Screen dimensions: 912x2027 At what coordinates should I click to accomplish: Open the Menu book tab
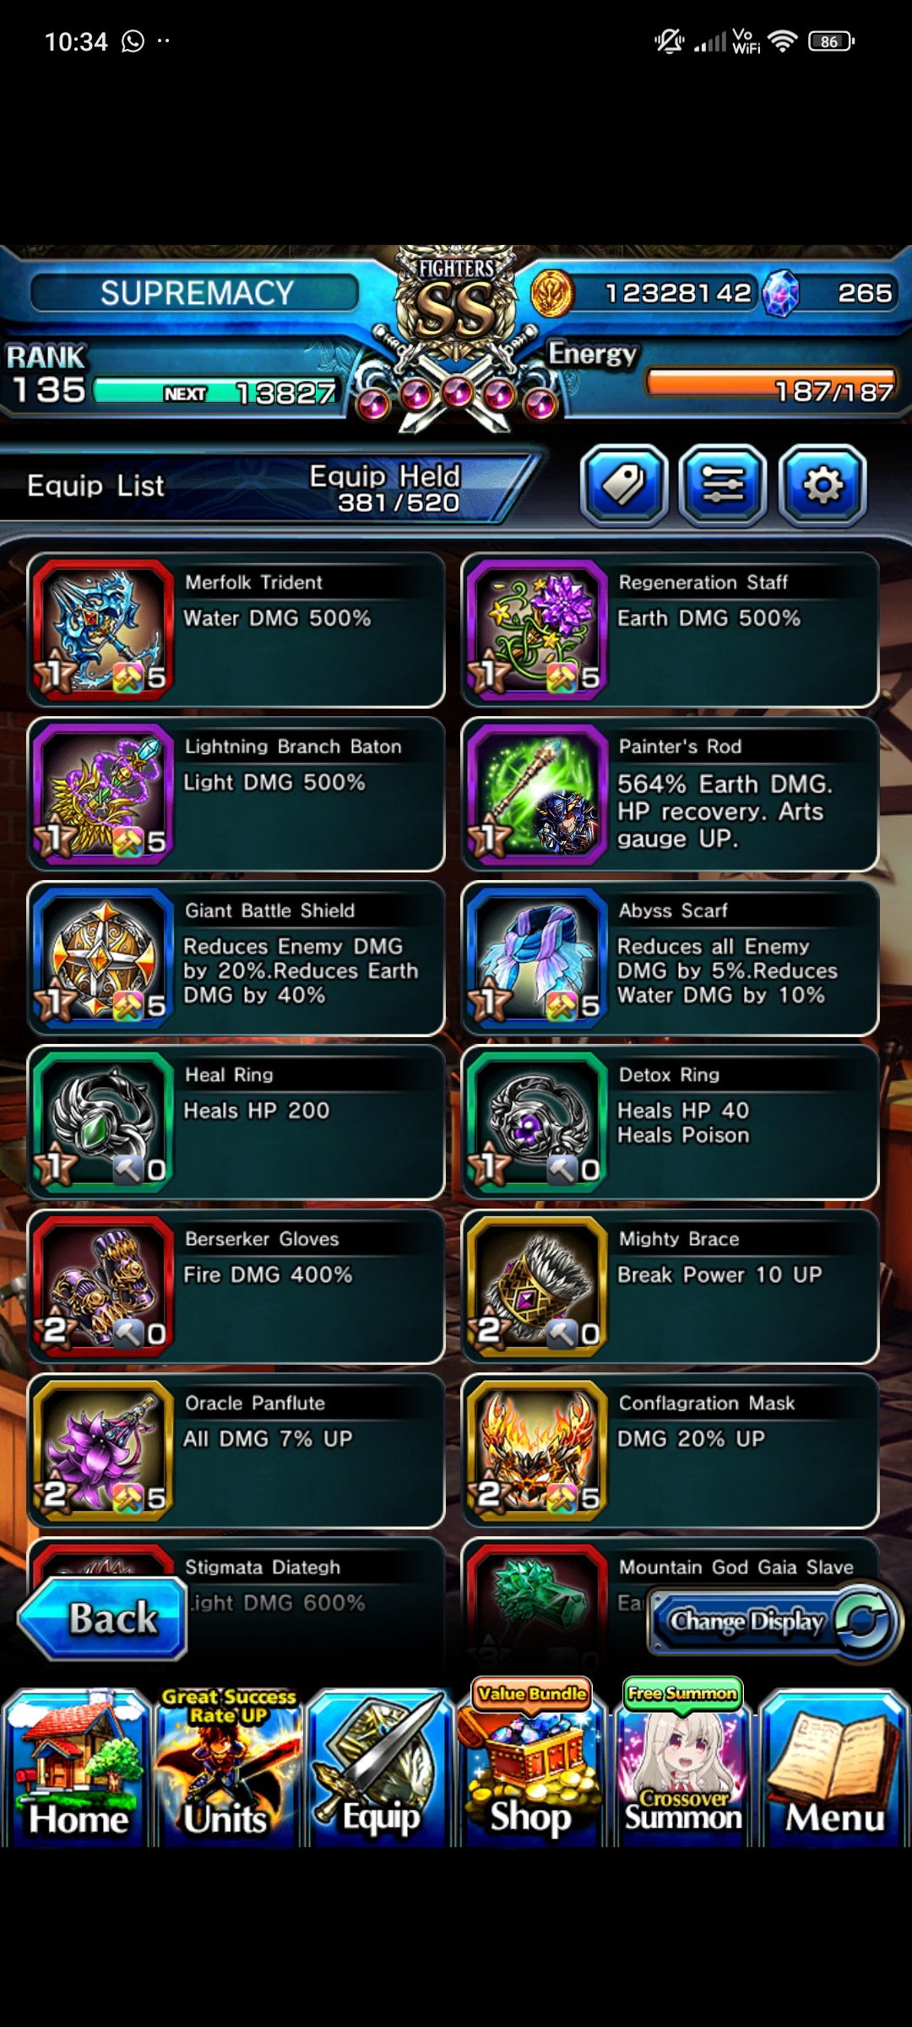[x=834, y=1767]
